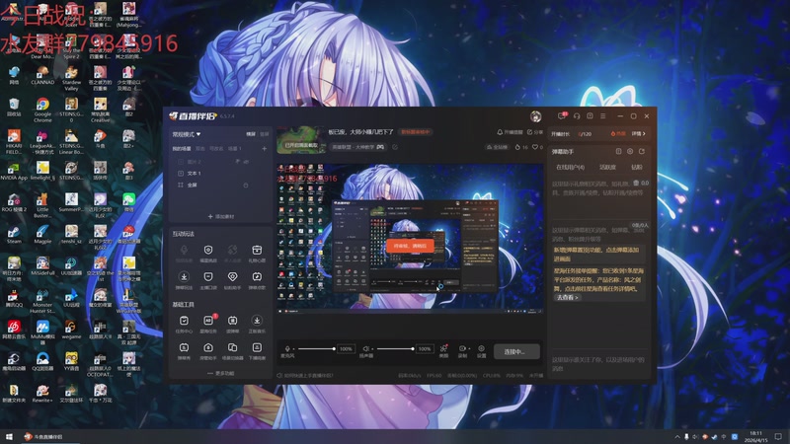Open the messages icon with red badge

tap(562, 115)
